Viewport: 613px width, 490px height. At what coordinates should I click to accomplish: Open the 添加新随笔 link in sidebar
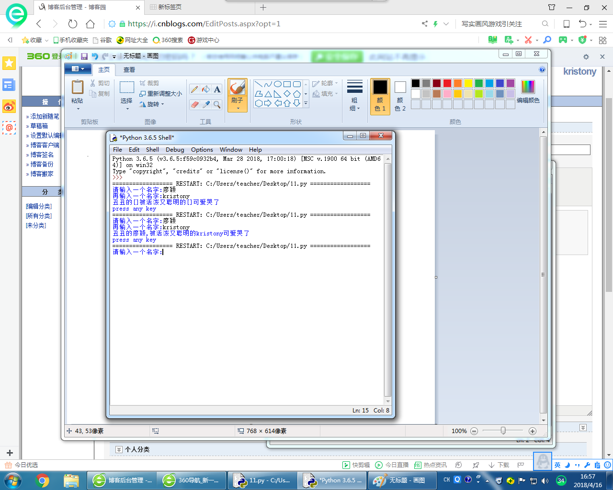coord(45,116)
